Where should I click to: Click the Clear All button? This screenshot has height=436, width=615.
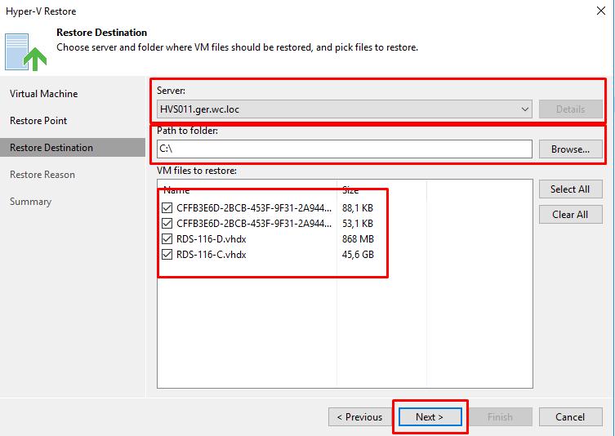[x=570, y=215]
